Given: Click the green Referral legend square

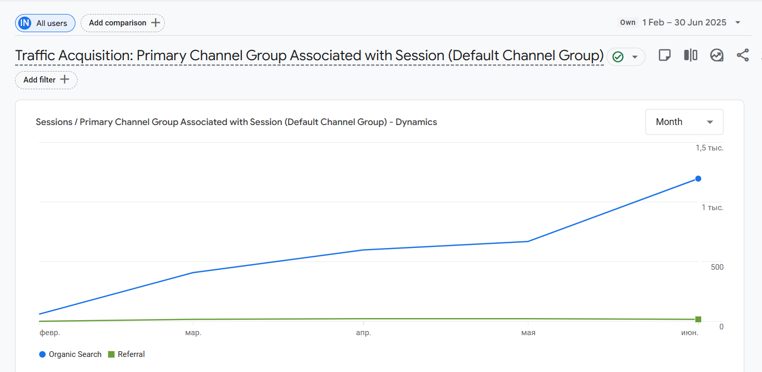Looking at the screenshot, I should pyautogui.click(x=111, y=354).
